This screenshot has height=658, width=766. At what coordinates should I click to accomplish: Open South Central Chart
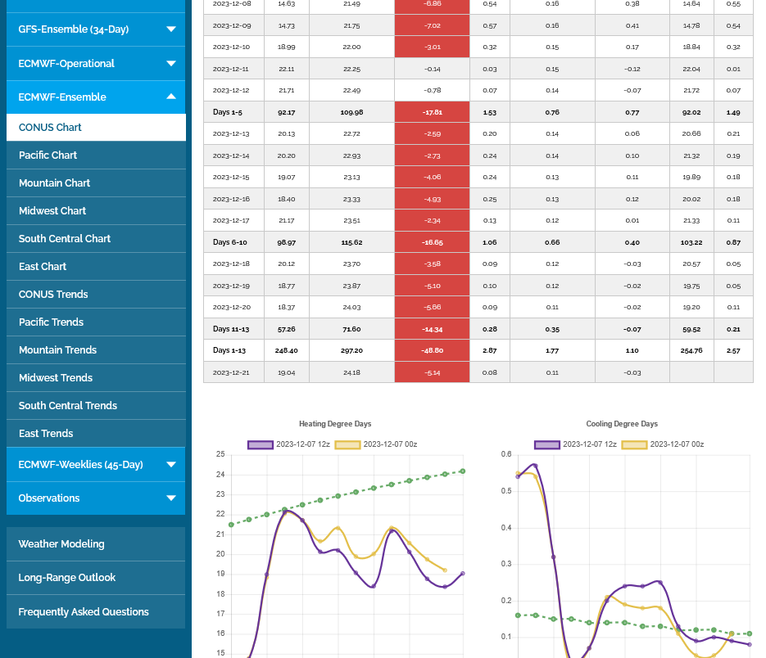[65, 239]
